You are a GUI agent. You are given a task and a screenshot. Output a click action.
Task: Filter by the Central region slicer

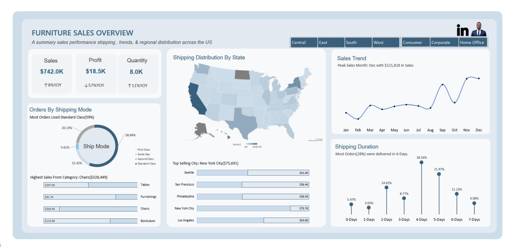coord(303,43)
